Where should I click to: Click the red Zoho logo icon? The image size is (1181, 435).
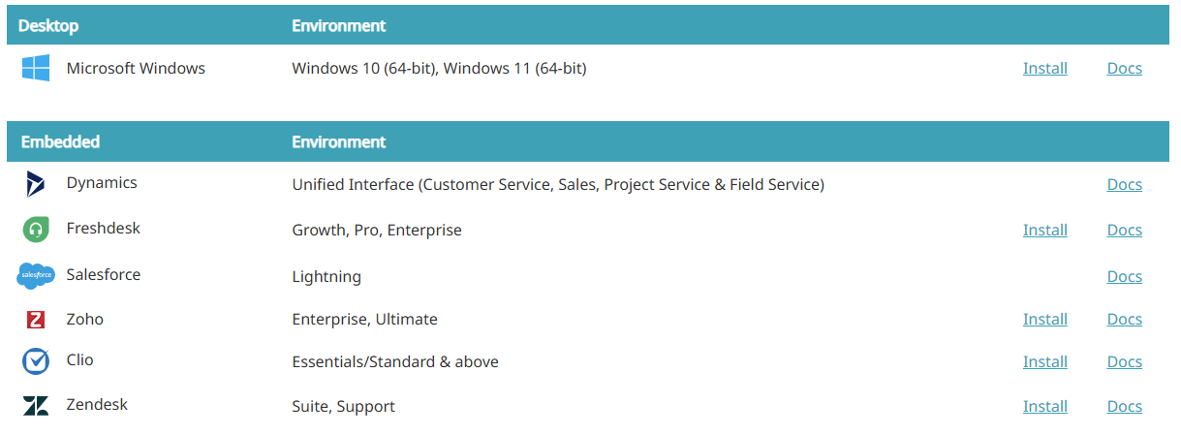point(36,320)
